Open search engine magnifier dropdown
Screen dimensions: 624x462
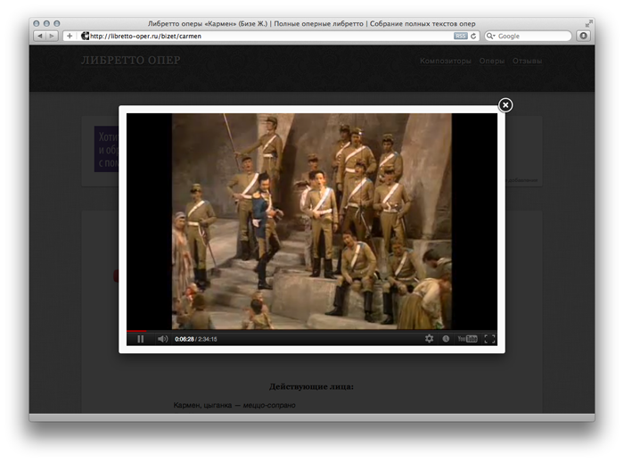(x=491, y=36)
